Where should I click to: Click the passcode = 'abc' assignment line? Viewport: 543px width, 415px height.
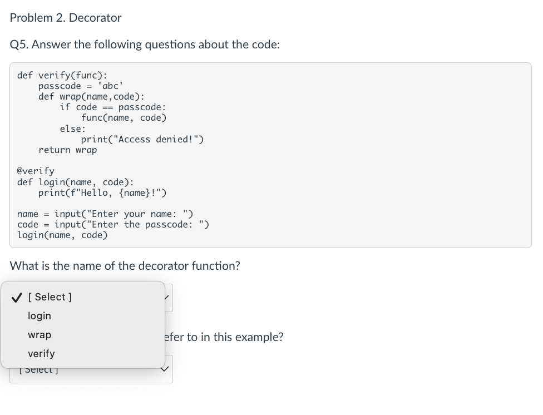pos(81,86)
